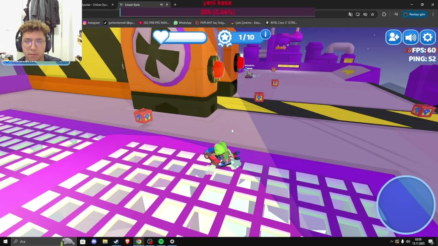The height and width of the screenshot is (246, 438).
Task: Click the info icon beside 1/10
Action: pyautogui.click(x=266, y=34)
